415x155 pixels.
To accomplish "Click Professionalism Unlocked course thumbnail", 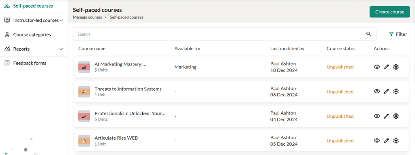I will click(x=84, y=116).
